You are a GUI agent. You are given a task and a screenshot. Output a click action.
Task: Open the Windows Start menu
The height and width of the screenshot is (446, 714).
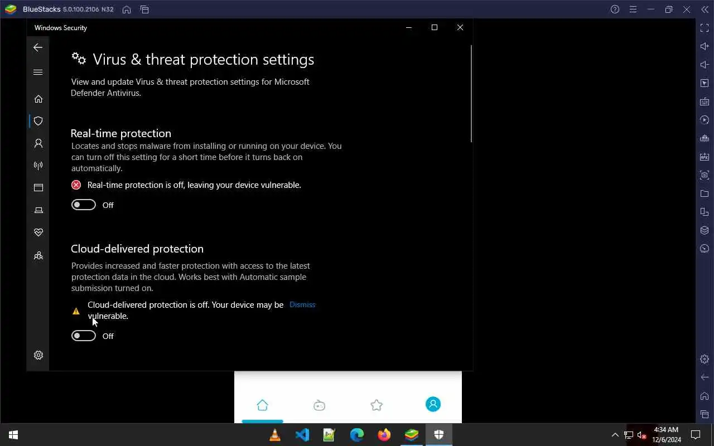(x=13, y=435)
